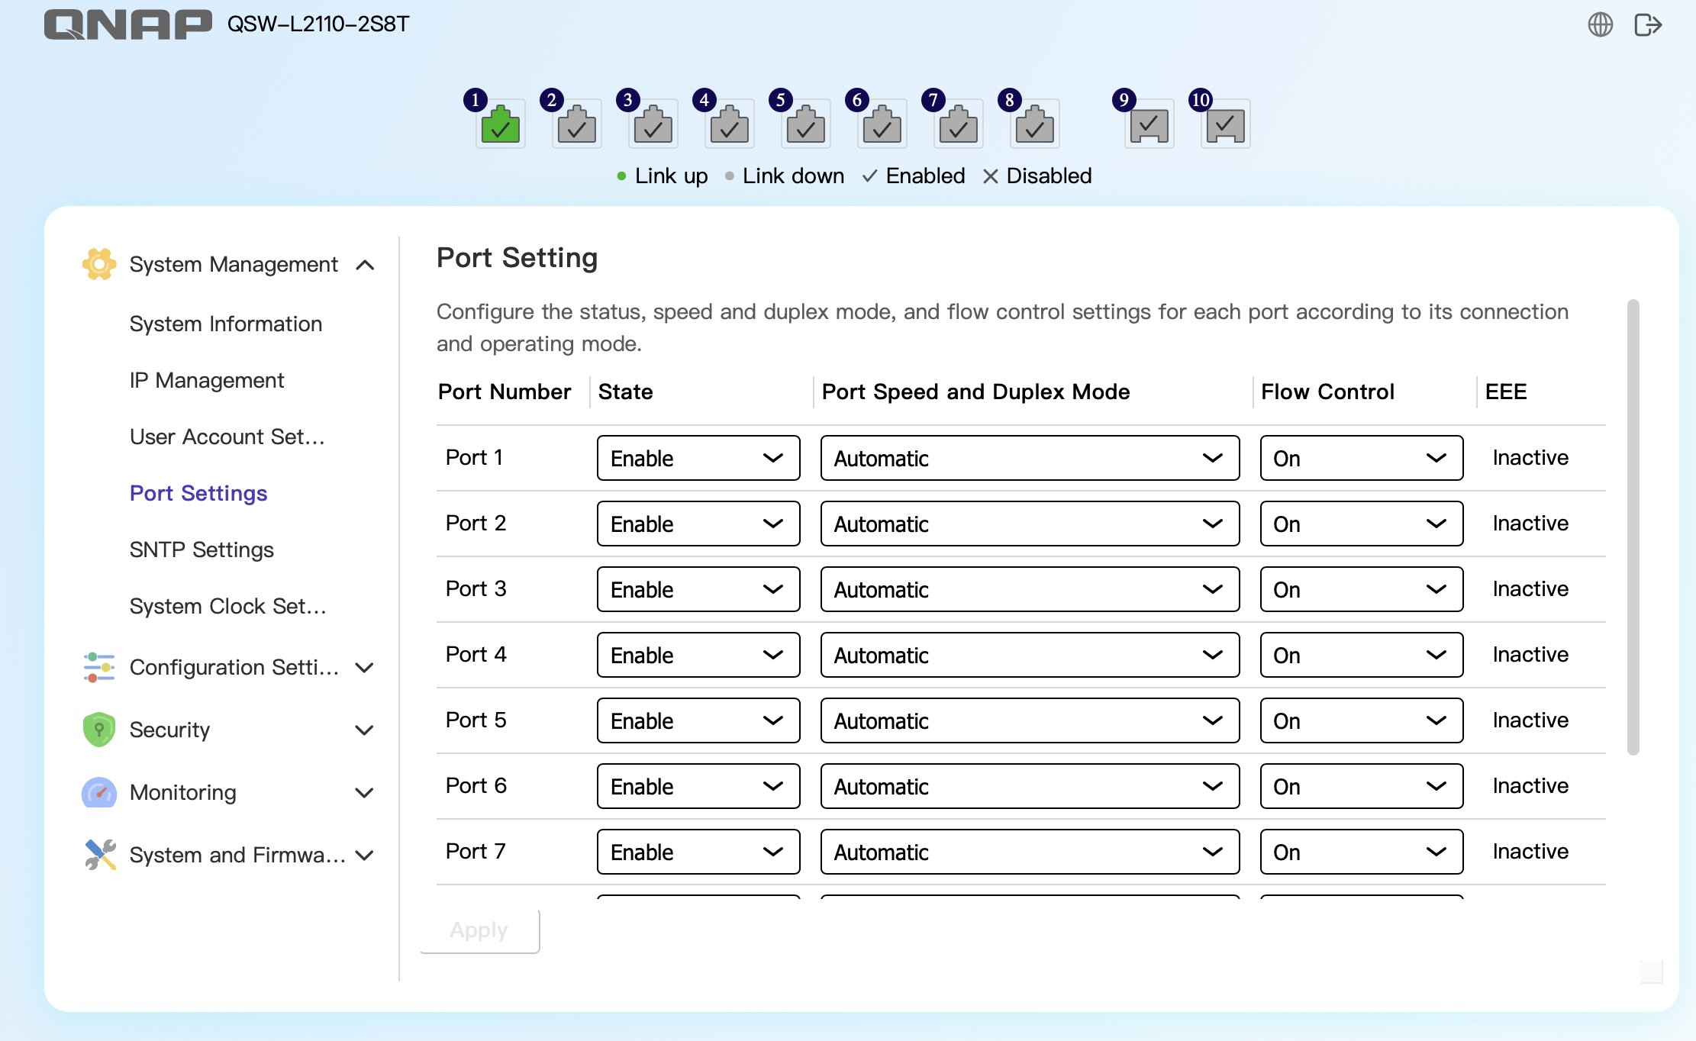Open Port 5 Flow Control dropdown
The width and height of the screenshot is (1696, 1041).
pyautogui.click(x=1362, y=720)
